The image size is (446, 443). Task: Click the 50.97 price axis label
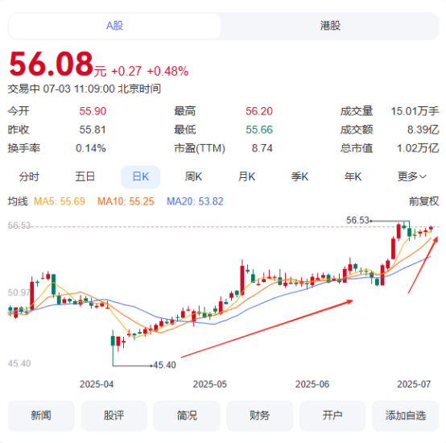click(x=19, y=292)
